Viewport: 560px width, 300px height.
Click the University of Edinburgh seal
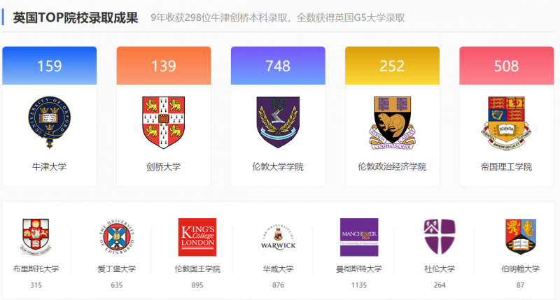(x=117, y=237)
